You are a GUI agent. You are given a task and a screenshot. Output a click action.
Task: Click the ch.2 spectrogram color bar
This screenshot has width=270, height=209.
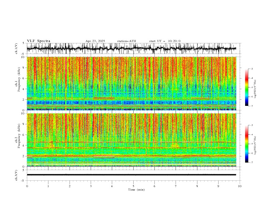point(246,144)
